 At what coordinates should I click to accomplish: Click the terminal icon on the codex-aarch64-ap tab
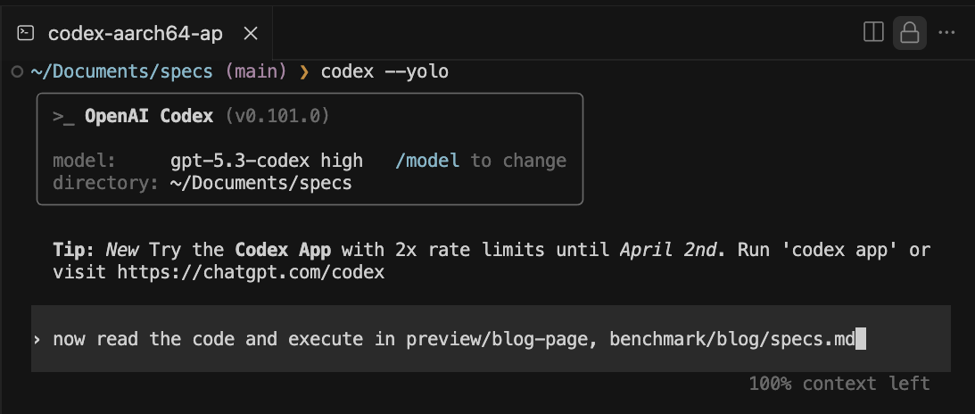click(x=26, y=33)
